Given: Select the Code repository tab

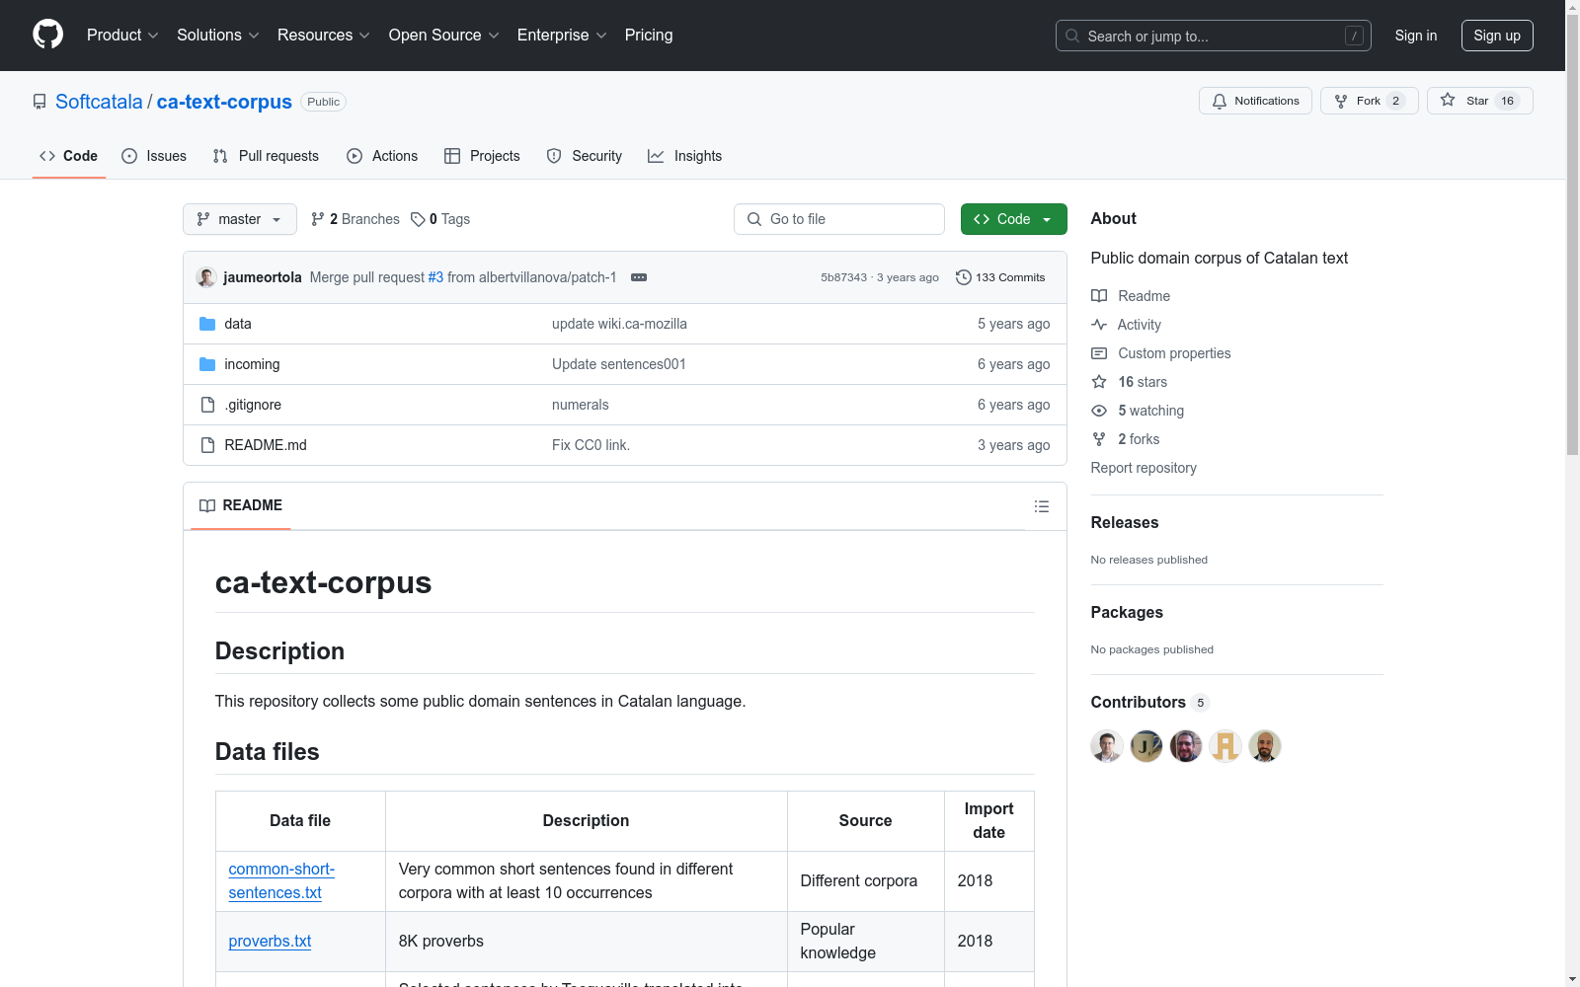Looking at the screenshot, I should [x=69, y=156].
